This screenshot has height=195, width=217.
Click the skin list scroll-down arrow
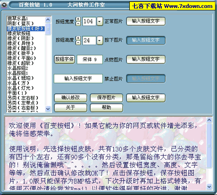pos(48,109)
